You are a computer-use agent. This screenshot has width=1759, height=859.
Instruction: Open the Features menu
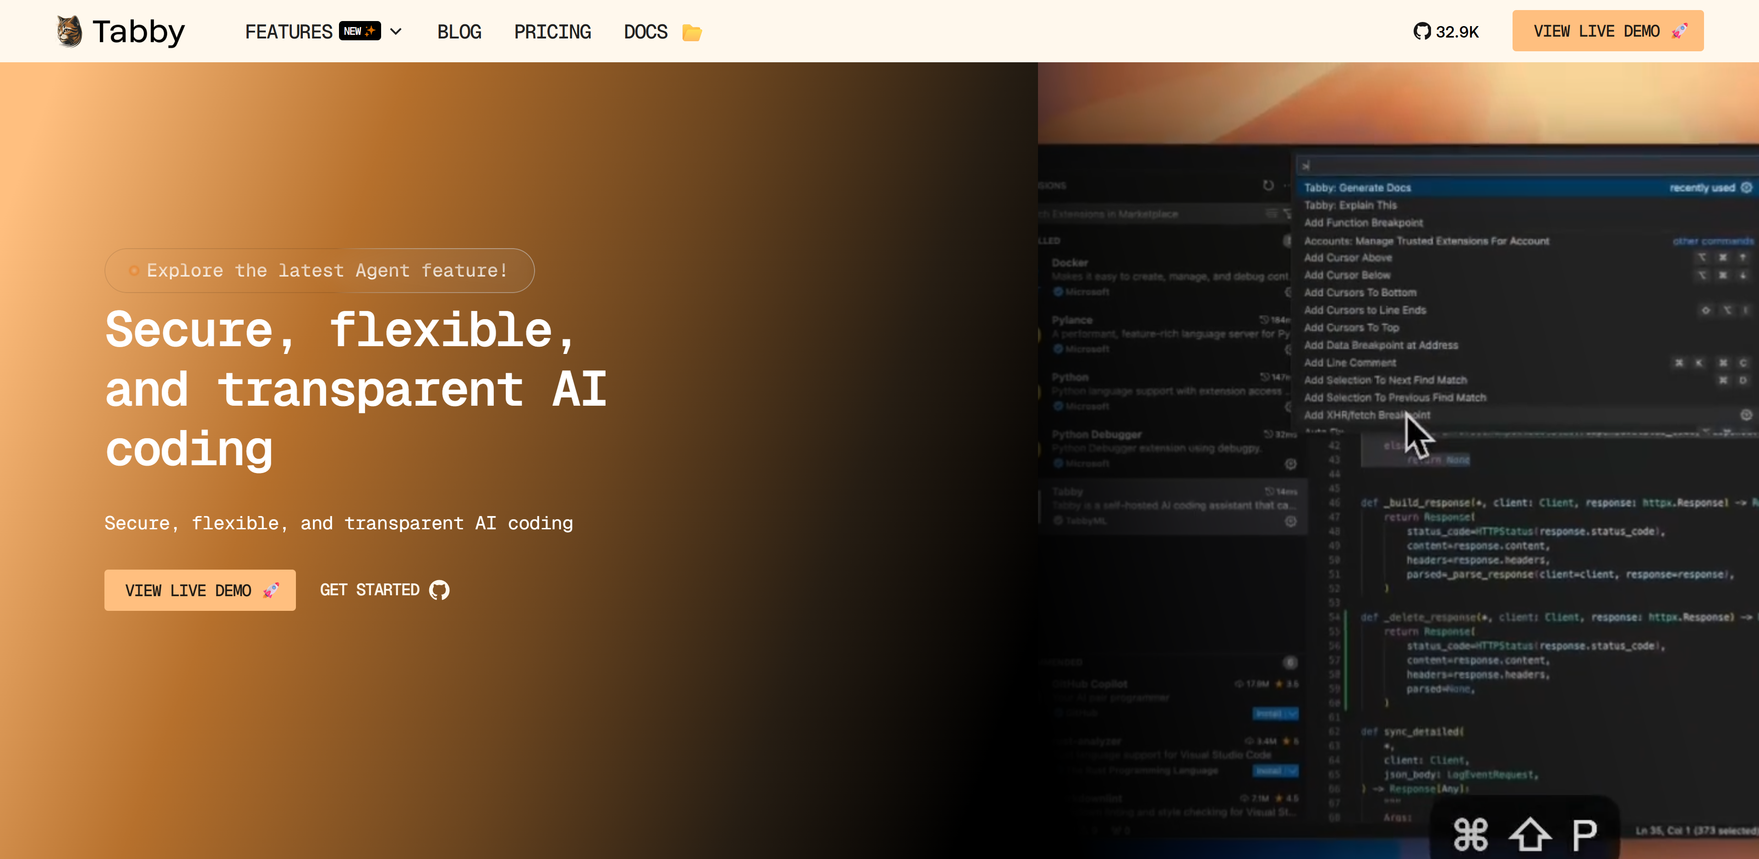tap(288, 32)
